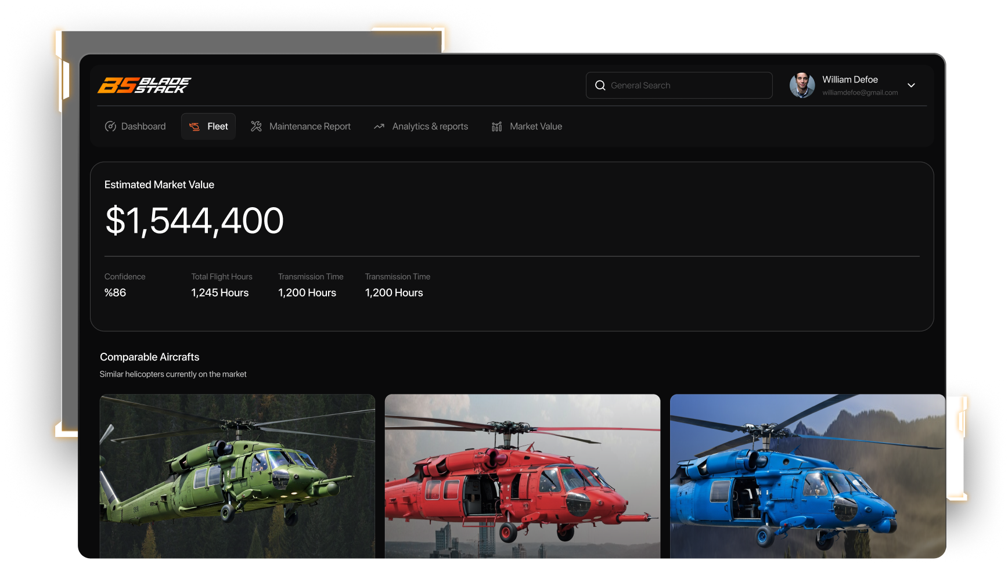Open the Dashboard tab

tap(143, 126)
